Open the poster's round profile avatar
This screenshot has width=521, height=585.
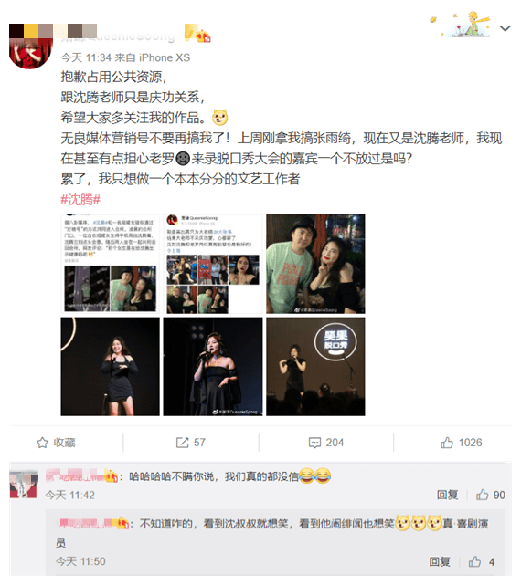(x=31, y=47)
